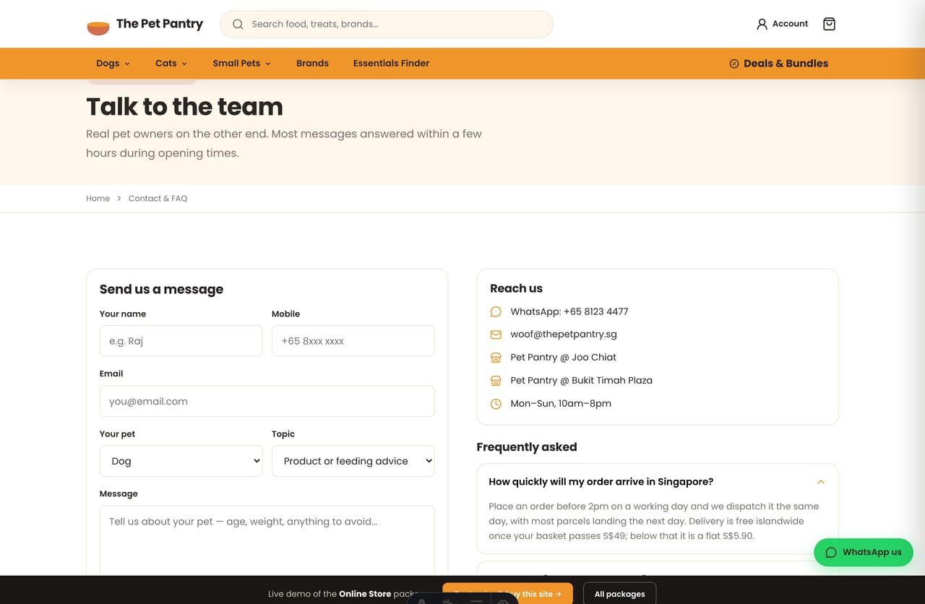Open Deals & Bundles
The width and height of the screenshot is (925, 604).
pyautogui.click(x=779, y=64)
